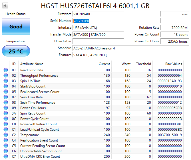The width and height of the screenshot is (191, 160).
Task: Click the Good health status button
Action: point(16,27)
